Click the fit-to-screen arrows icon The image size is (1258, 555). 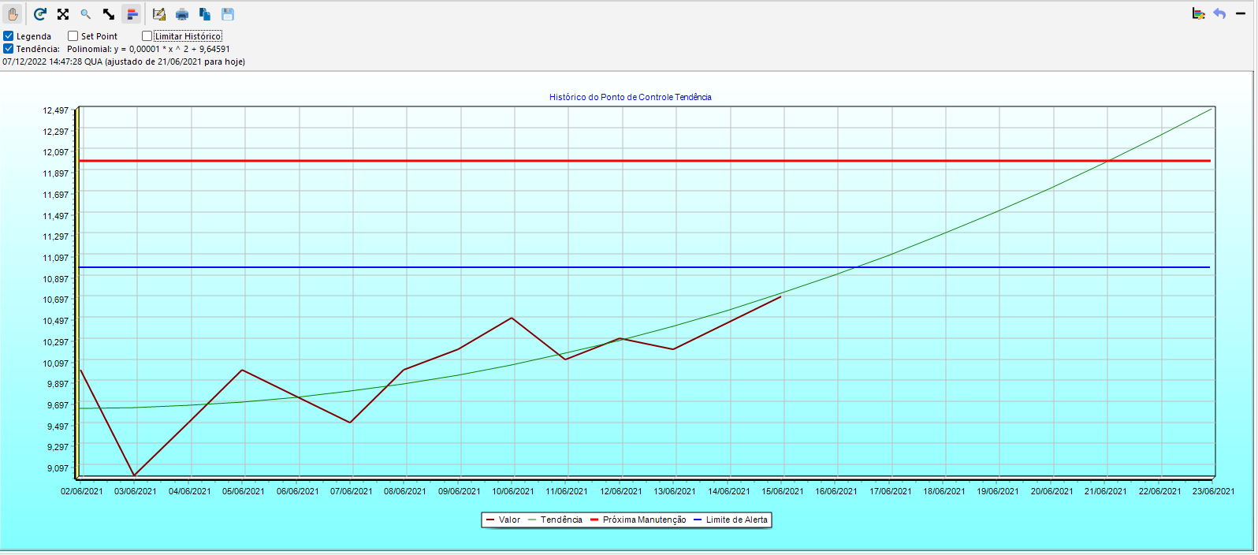pos(63,14)
